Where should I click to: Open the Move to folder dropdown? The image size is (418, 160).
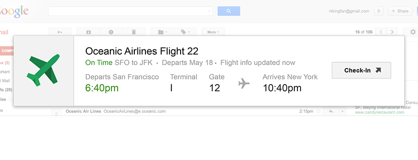coord(162,32)
